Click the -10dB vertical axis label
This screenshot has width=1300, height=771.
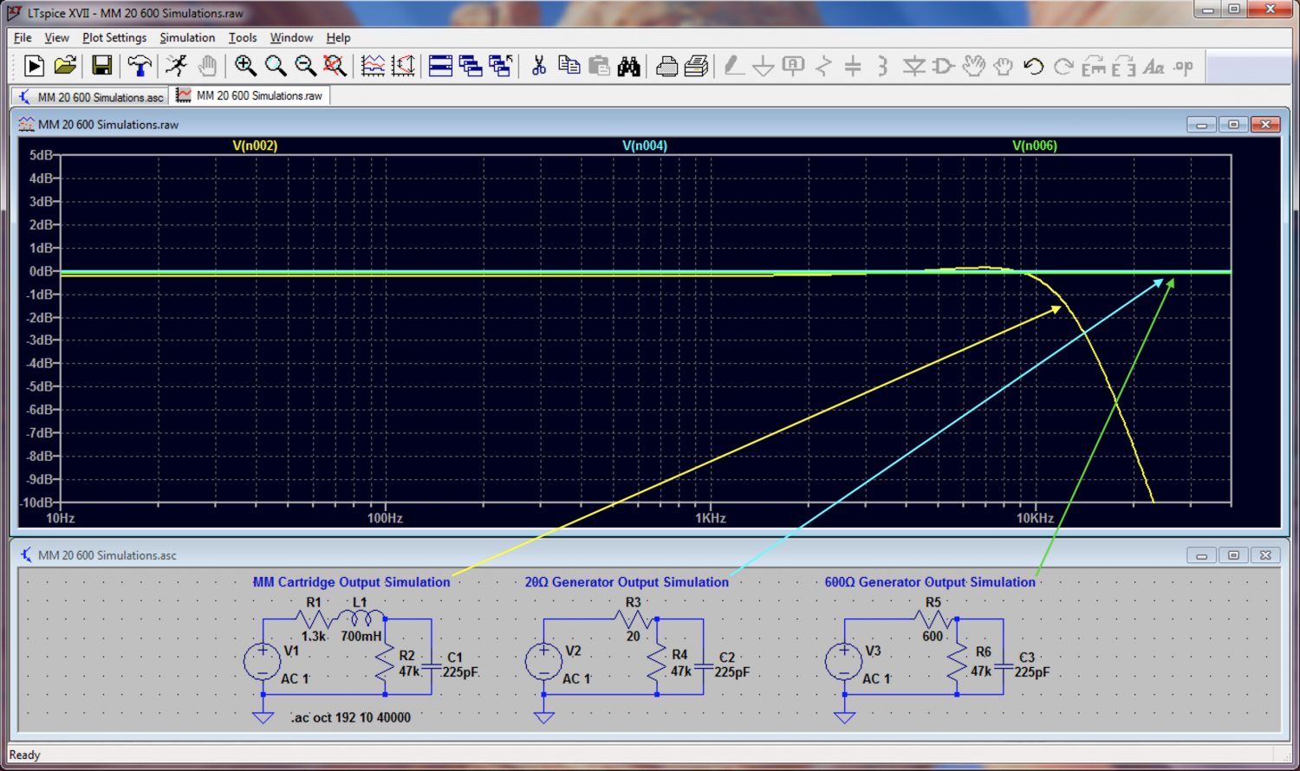coord(36,502)
